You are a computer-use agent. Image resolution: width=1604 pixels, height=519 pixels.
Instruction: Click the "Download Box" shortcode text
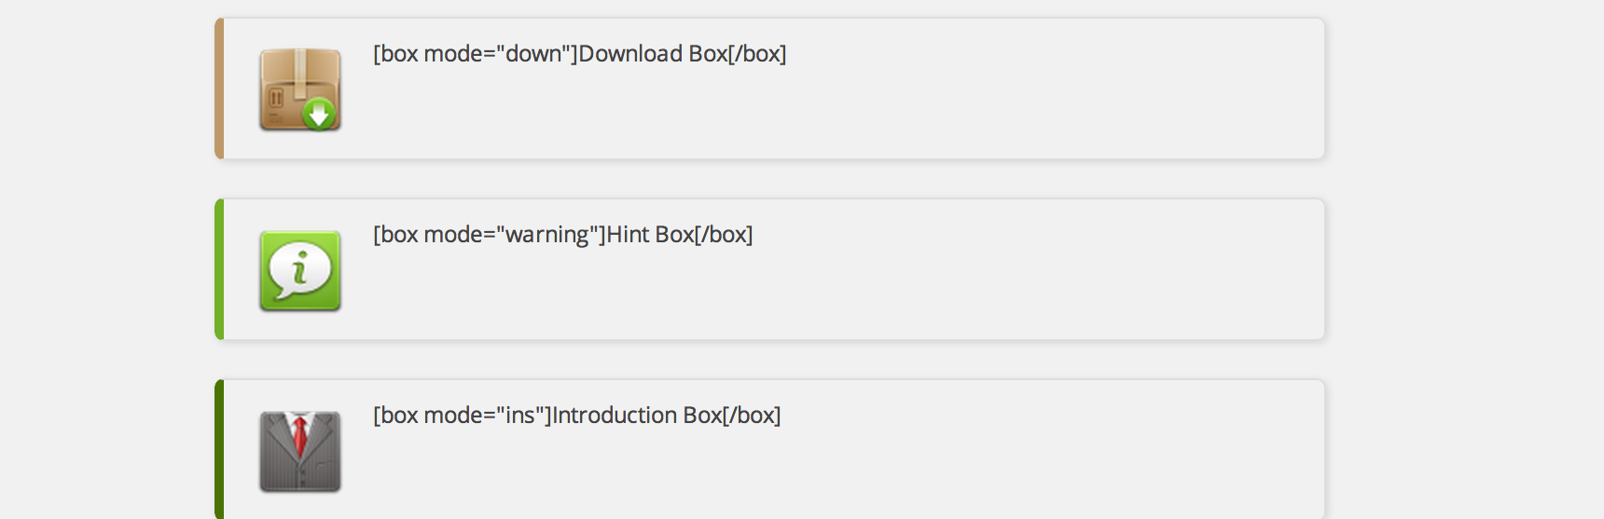(653, 54)
